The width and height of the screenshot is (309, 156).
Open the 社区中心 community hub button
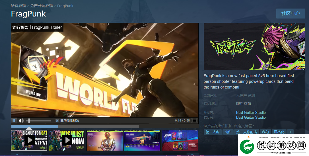(x=291, y=13)
